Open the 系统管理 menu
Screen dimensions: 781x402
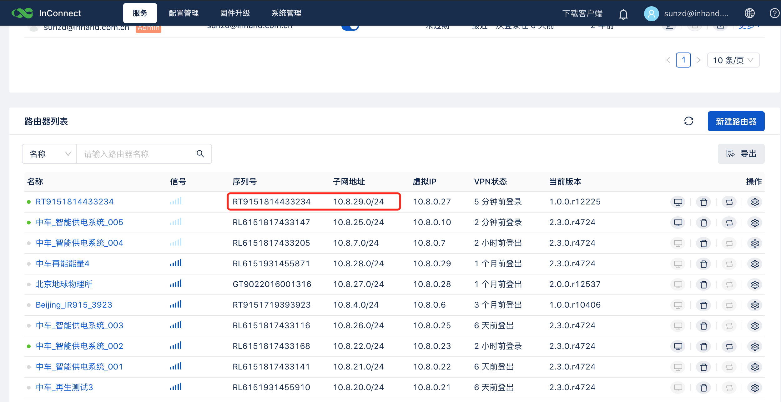coord(286,13)
